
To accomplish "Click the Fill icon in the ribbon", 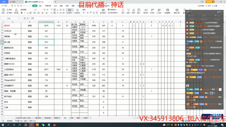I will [139, 10].
